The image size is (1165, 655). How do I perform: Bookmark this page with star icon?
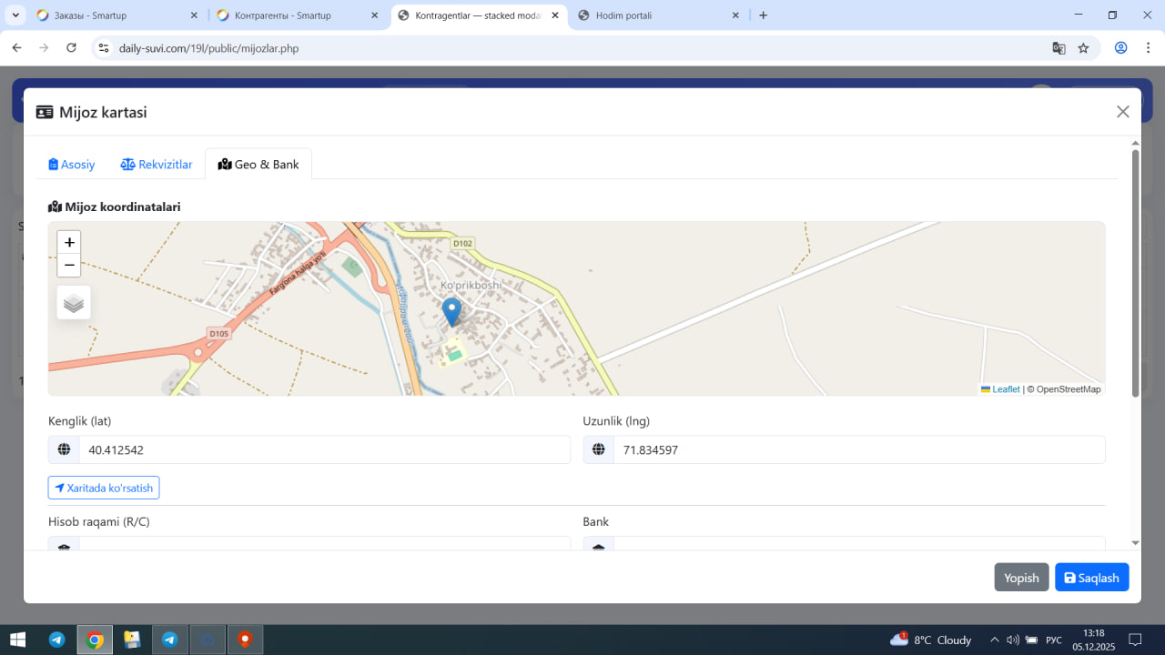[x=1083, y=48]
